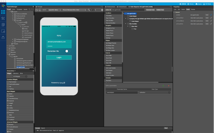Viewport: 214px width, 133px height.
Task: Open the document notes sidebar icon
Action: (x=3, y=25)
